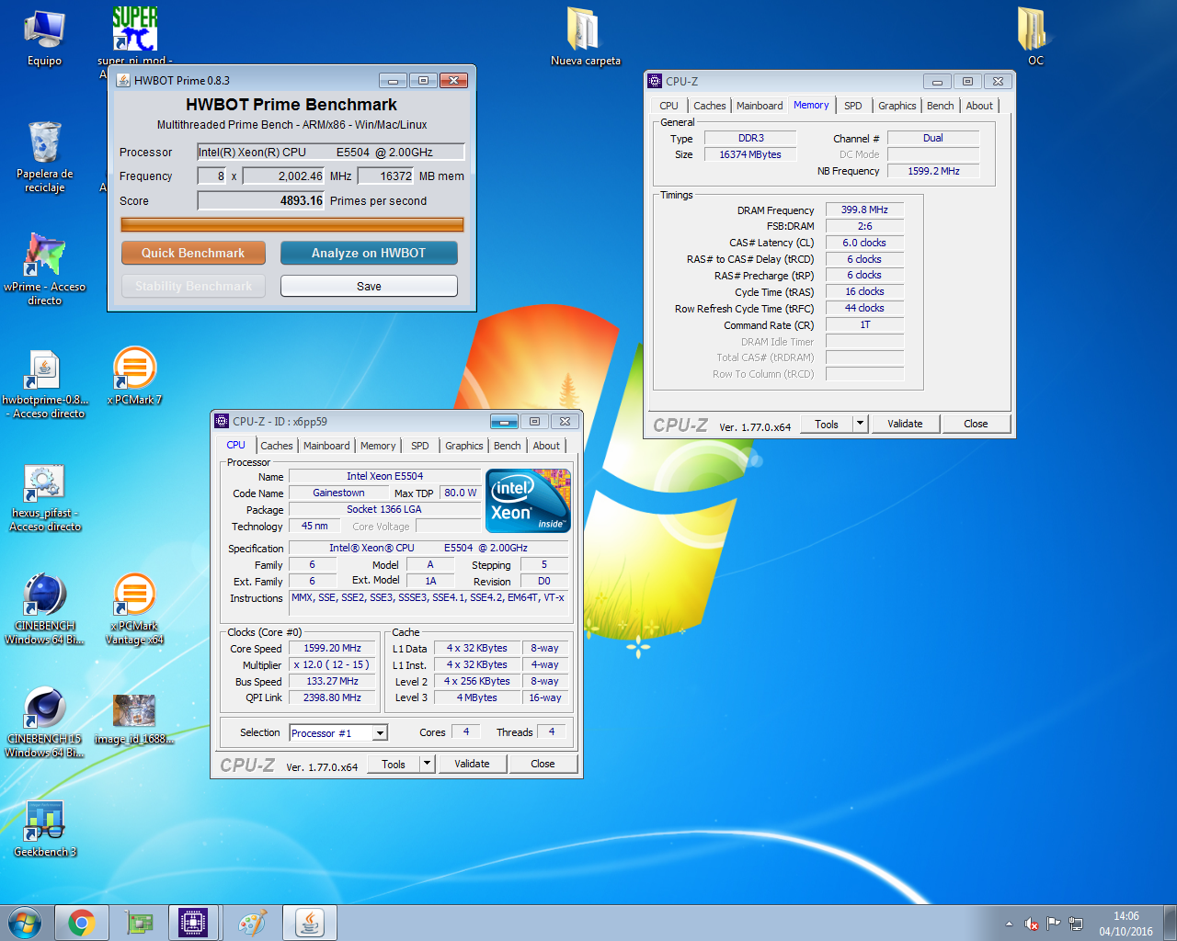The image size is (1177, 941).
Task: Show hidden tray icons arrow
Action: (x=1009, y=924)
